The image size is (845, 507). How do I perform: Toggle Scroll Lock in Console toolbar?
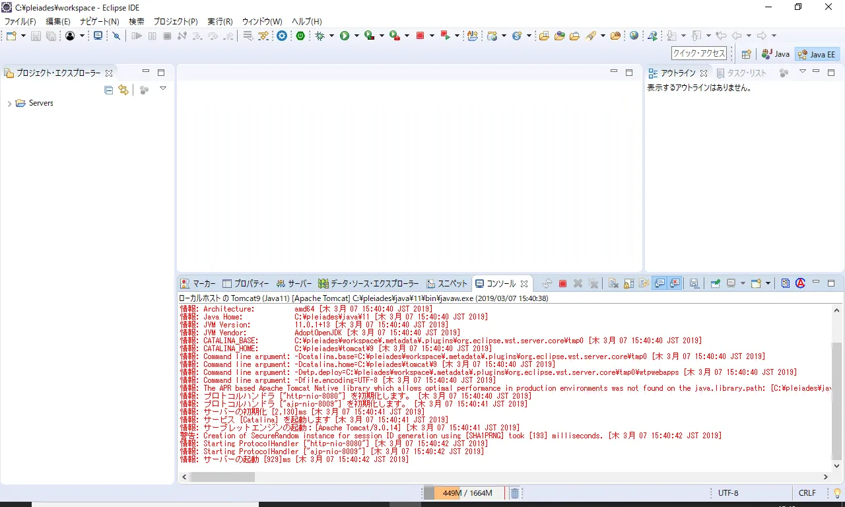(629, 284)
